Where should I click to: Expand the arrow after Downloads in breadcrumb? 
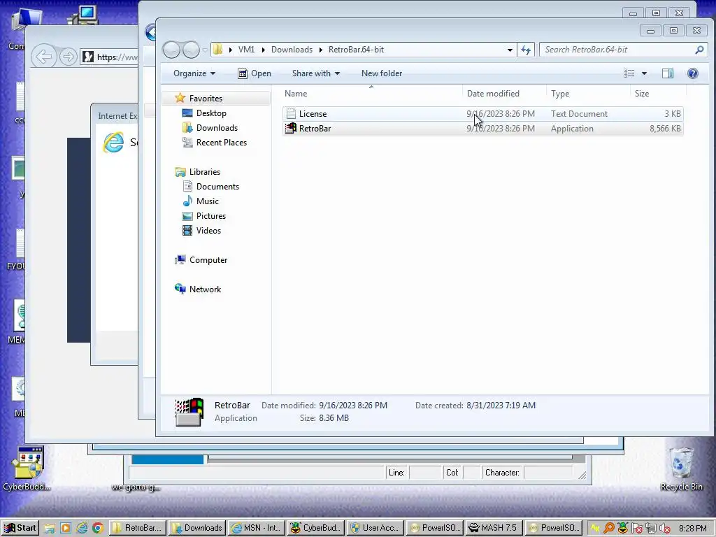[320, 50]
